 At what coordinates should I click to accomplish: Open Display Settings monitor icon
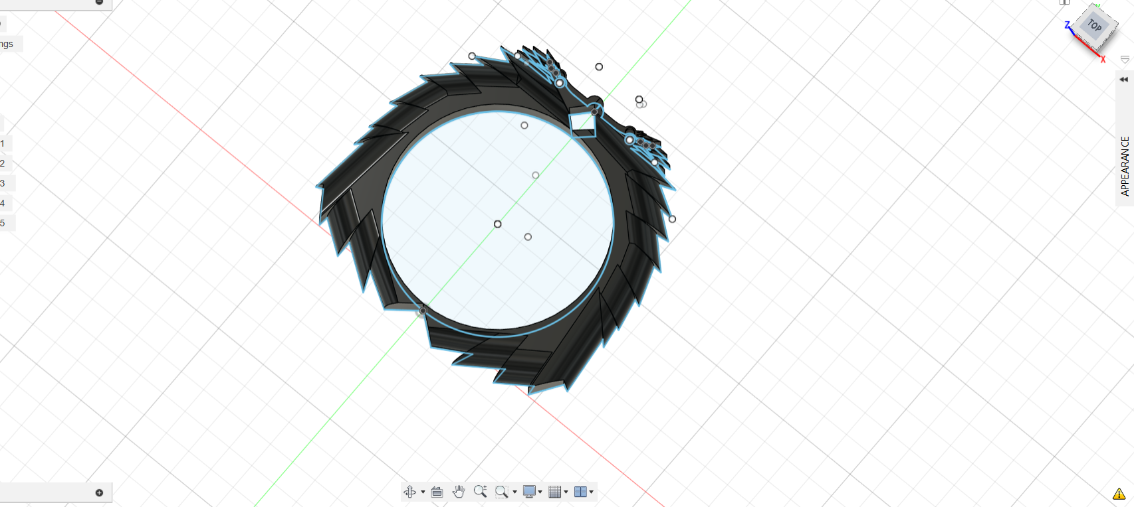[x=529, y=492]
